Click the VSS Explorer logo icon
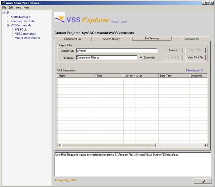 (x=59, y=17)
